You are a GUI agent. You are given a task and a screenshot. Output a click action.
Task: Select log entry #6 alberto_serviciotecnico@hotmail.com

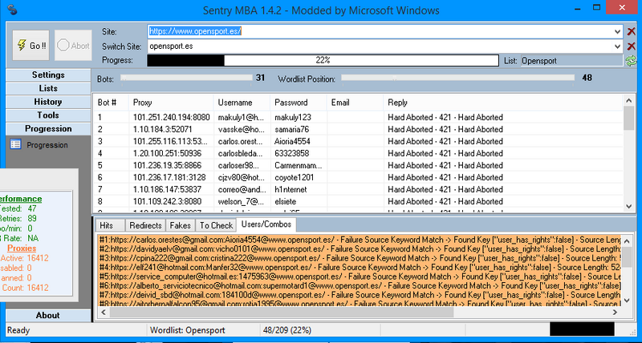(360, 286)
